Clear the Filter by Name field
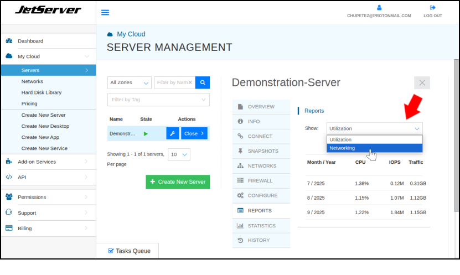This screenshot has width=460, height=275. 190,82
